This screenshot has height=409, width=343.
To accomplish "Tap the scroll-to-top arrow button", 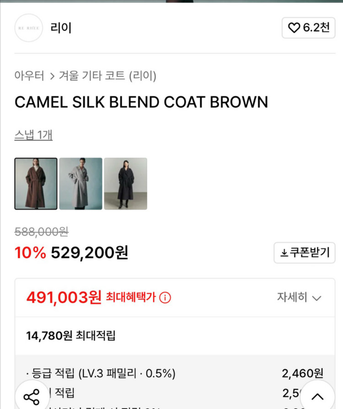I will point(317,396).
